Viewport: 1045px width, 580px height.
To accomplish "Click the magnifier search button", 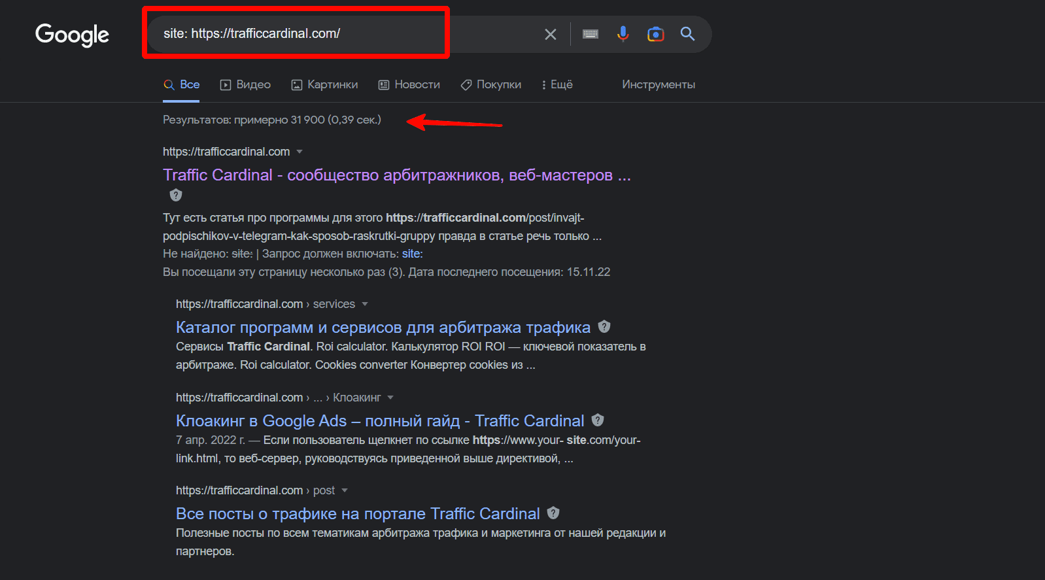I will pos(687,34).
